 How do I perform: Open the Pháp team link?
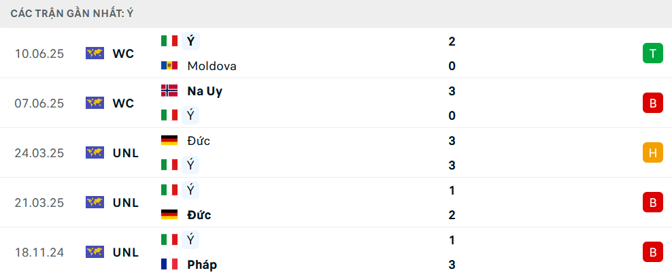point(202,264)
